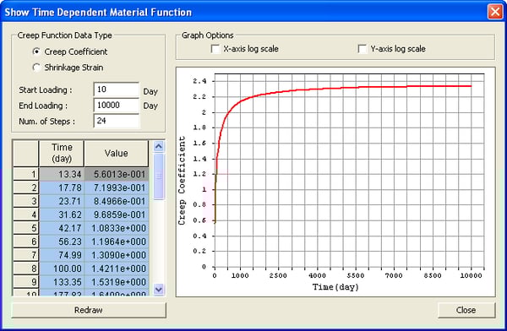Image resolution: width=507 pixels, height=331 pixels.
Task: Click the time cell 100.00
Action: point(62,269)
